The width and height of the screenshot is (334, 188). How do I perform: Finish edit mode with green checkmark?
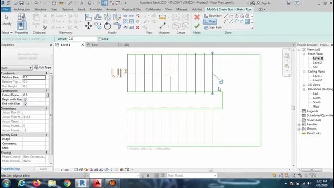tap(197, 26)
